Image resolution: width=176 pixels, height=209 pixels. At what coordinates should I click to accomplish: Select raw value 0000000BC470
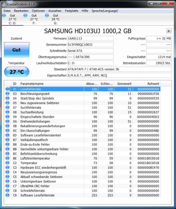coord(148,168)
